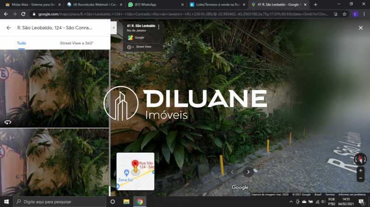This screenshot has width=370, height=207.
Task: Click the Google contributor link in the info card
Action: (x=139, y=37)
